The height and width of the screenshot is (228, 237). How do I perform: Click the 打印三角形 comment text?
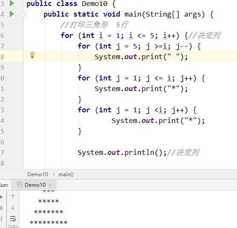point(89,25)
